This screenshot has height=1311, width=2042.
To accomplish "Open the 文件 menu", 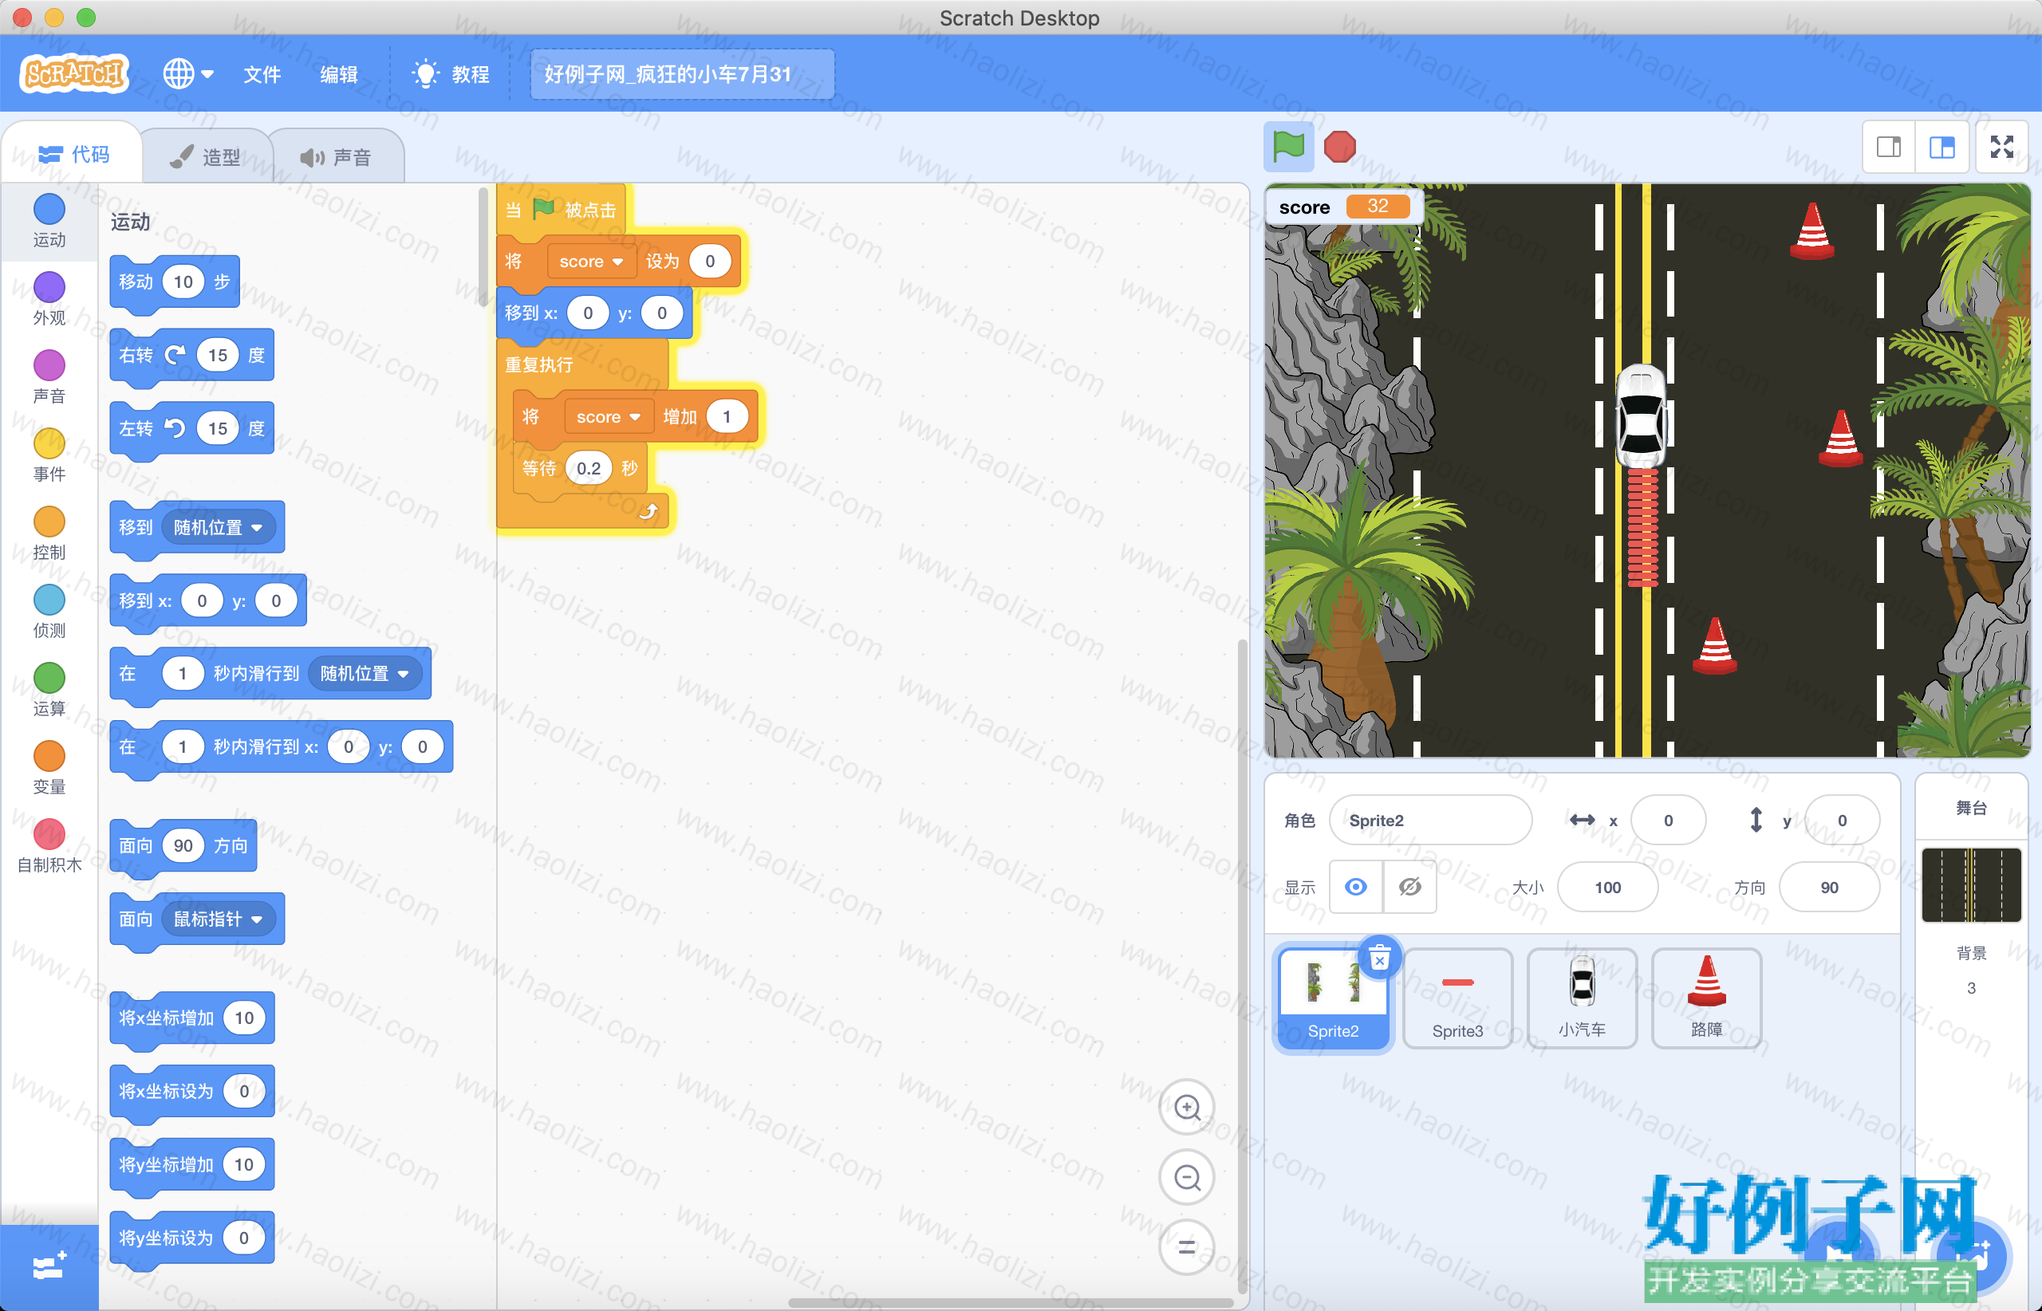I will point(262,74).
